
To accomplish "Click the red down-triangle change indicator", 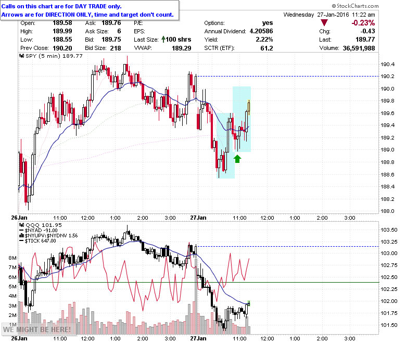I will click(x=324, y=23).
